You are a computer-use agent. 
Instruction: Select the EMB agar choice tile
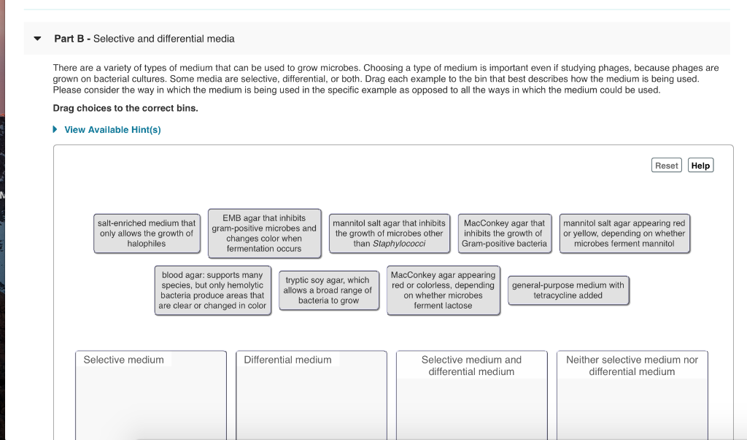(x=264, y=233)
